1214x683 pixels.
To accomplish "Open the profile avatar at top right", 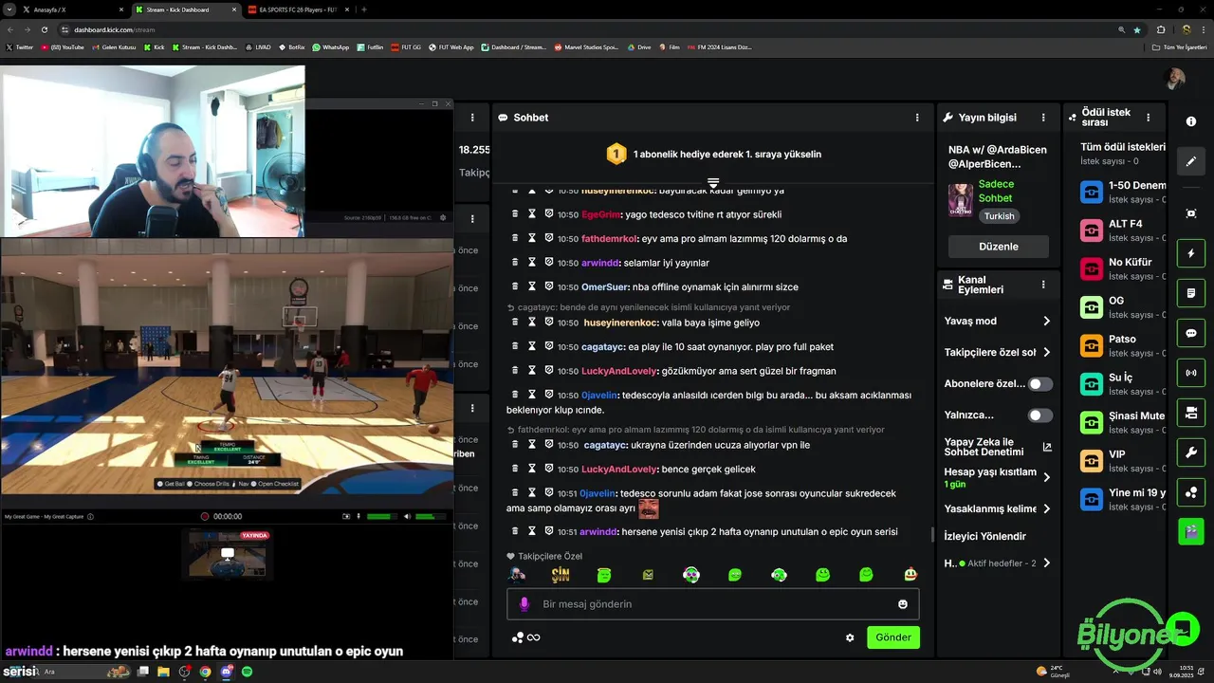I will (x=1175, y=78).
